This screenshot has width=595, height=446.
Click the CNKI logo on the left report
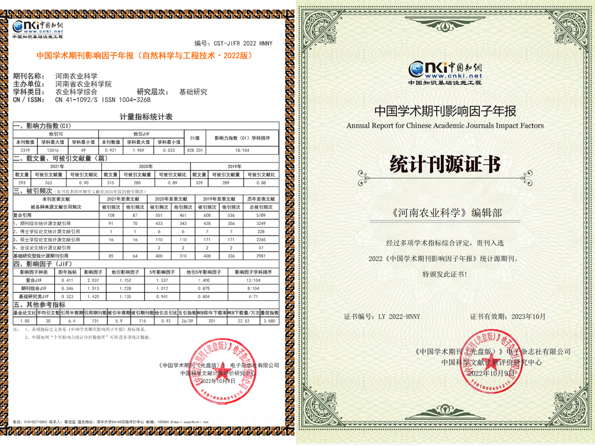38,29
